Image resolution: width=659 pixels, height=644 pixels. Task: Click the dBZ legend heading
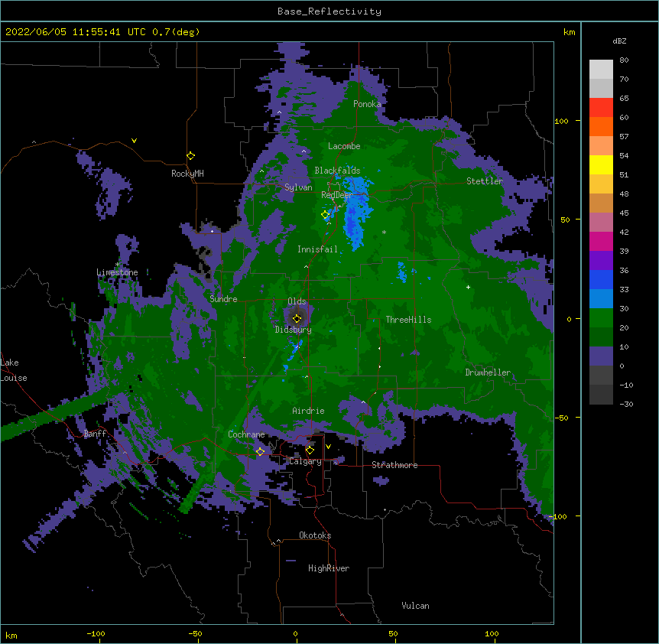click(619, 41)
